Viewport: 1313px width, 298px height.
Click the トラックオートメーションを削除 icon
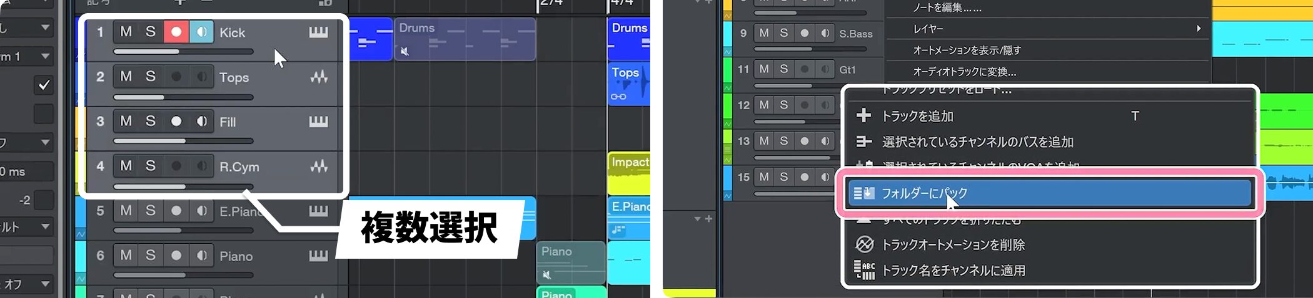(x=864, y=244)
